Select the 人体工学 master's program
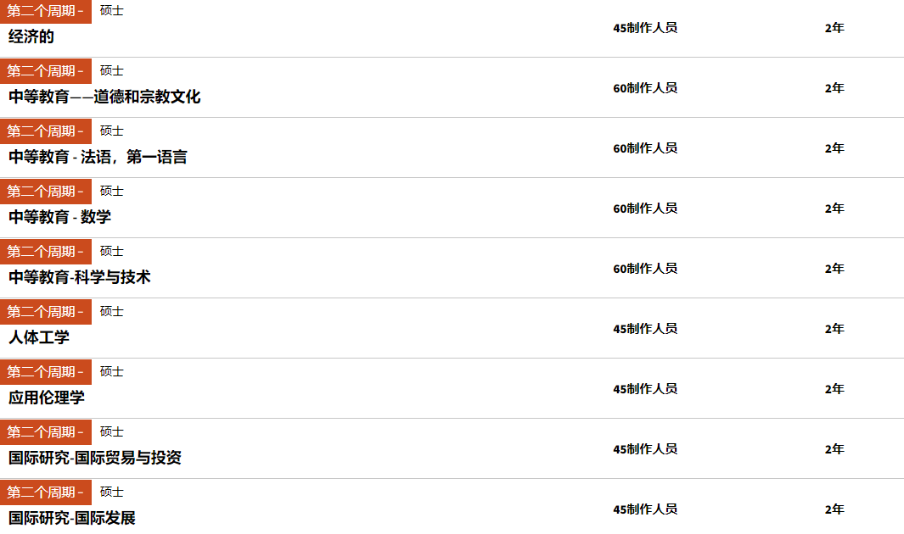 click(39, 337)
